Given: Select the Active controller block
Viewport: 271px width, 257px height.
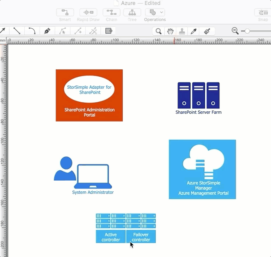Looking at the screenshot, I should (111, 236).
